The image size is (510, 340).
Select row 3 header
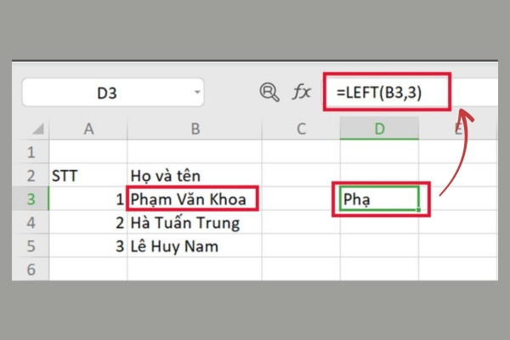coord(31,199)
